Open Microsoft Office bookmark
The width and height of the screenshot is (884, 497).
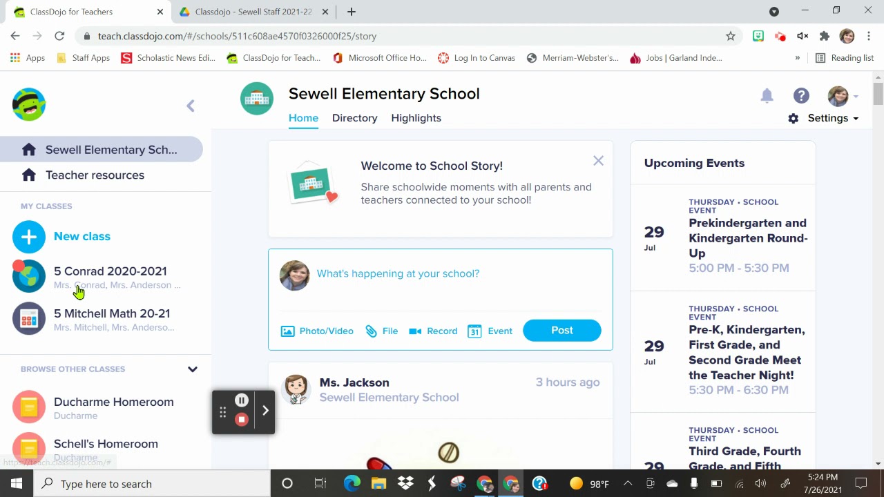(x=380, y=58)
